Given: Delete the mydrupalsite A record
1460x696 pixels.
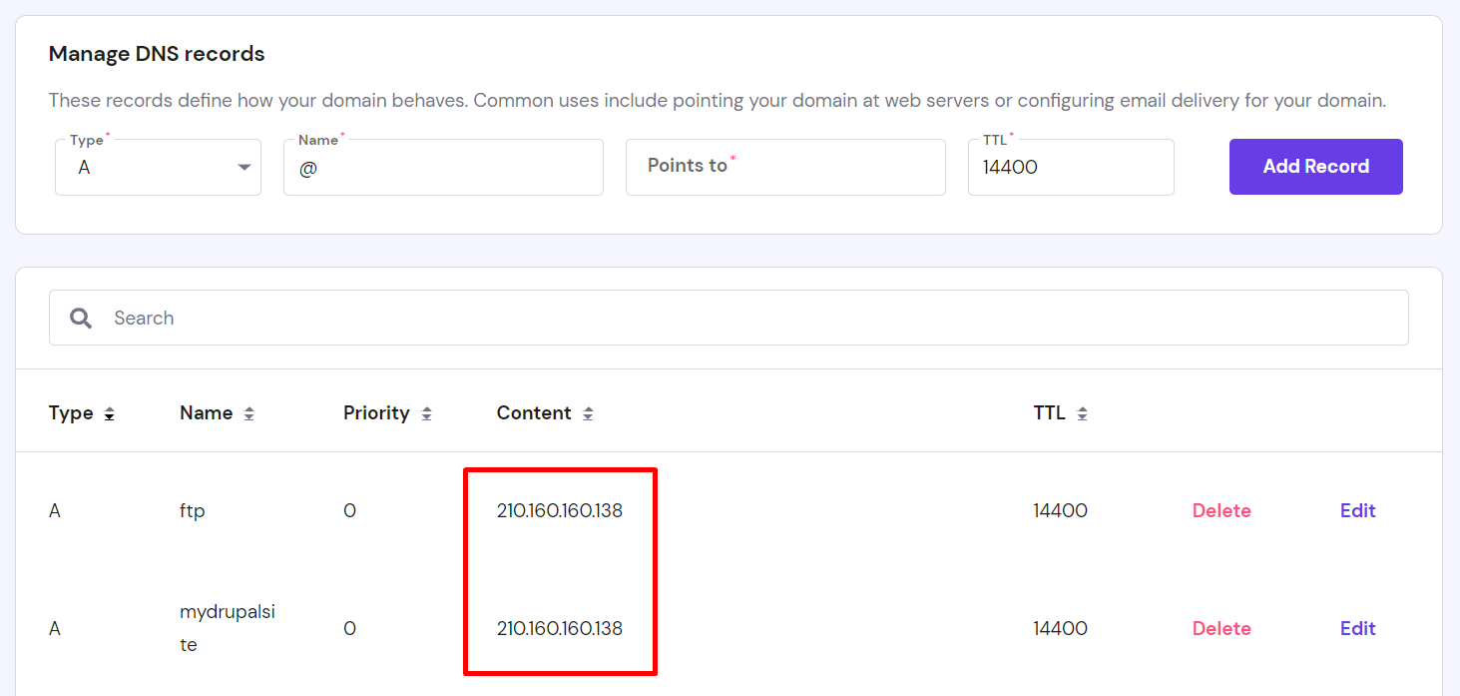Looking at the screenshot, I should point(1221,628).
